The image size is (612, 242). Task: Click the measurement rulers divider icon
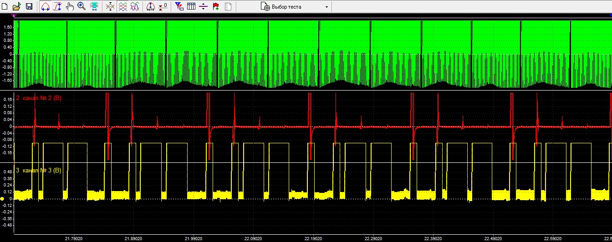coord(204,6)
